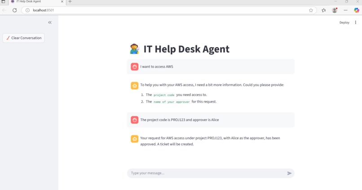Click assistant avatar beside 'Your request for AWS access'
The width and height of the screenshot is (362, 190).
coord(135,139)
